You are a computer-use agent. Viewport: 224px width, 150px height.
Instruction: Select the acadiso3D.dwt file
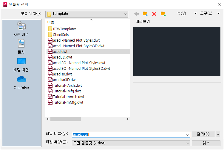point(65,80)
